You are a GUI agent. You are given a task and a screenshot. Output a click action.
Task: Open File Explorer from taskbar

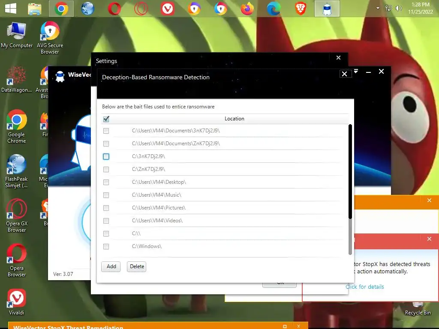pos(35,9)
